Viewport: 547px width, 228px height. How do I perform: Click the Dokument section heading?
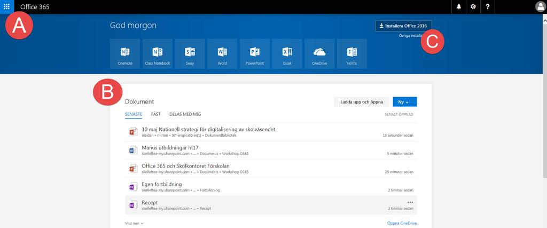(139, 101)
